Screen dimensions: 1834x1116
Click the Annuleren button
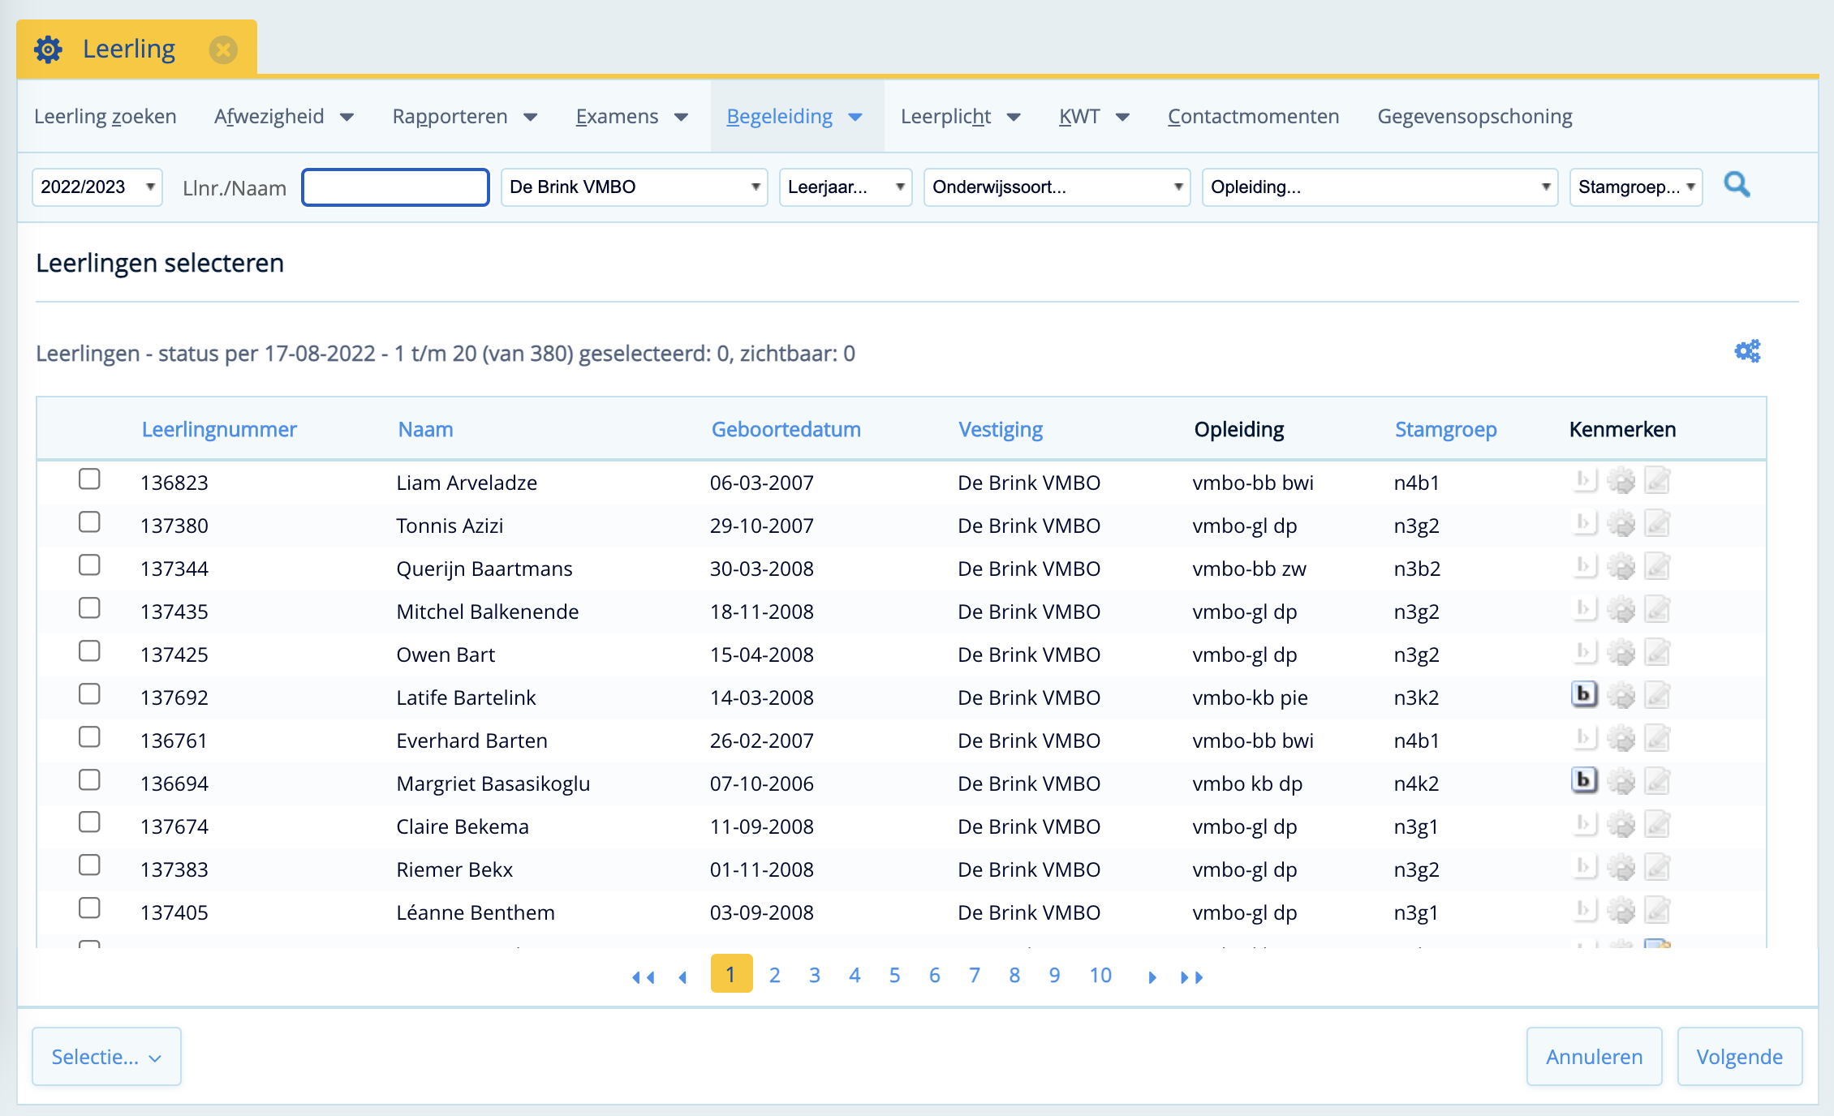pos(1594,1057)
